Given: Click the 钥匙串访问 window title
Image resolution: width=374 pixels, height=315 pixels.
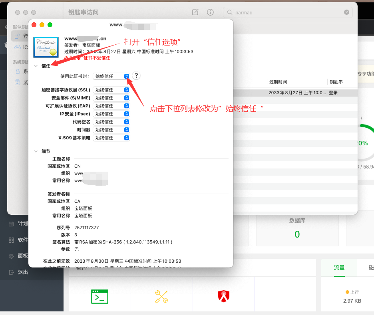Looking at the screenshot, I should 84,12.
